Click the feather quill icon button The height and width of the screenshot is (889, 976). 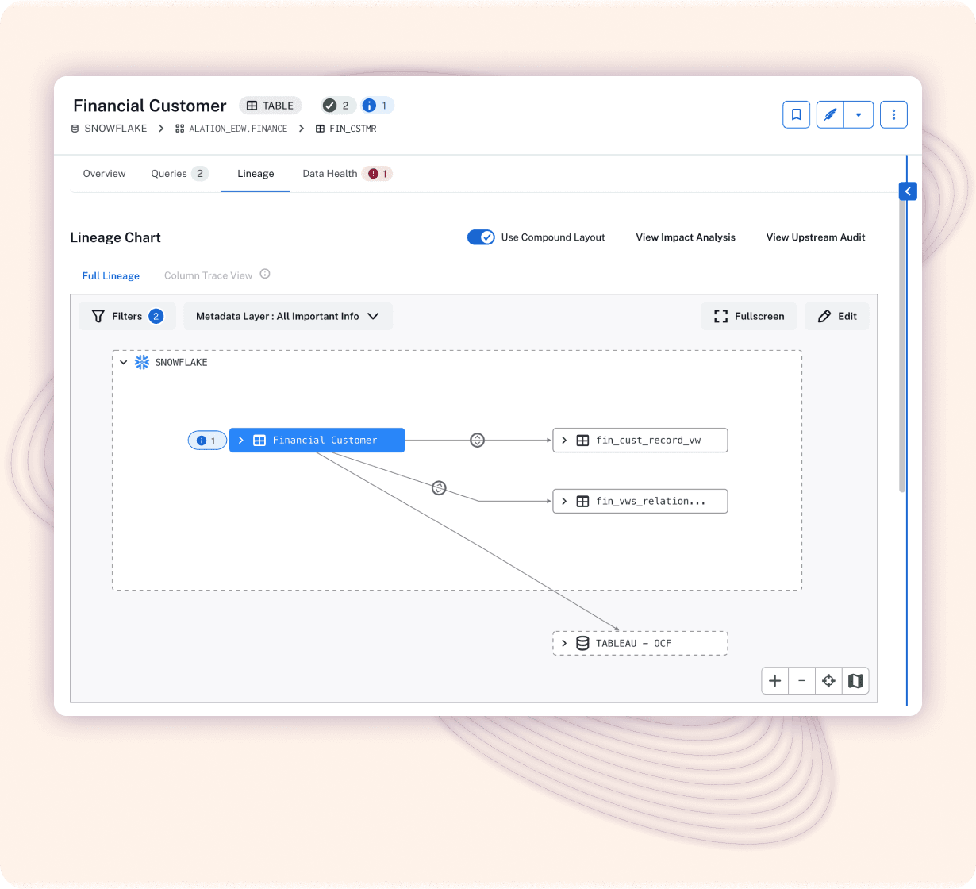[829, 114]
